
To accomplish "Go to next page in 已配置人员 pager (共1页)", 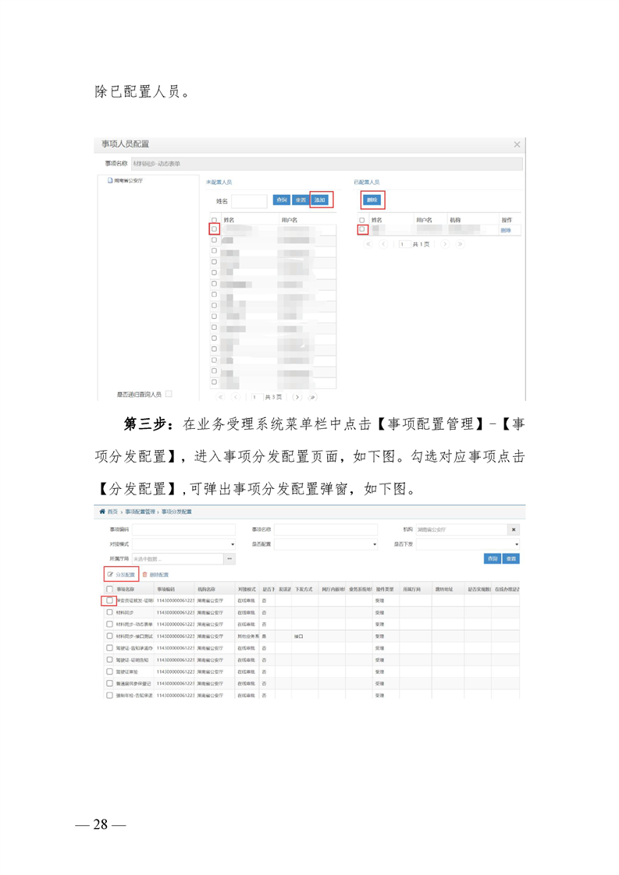I will coord(445,244).
